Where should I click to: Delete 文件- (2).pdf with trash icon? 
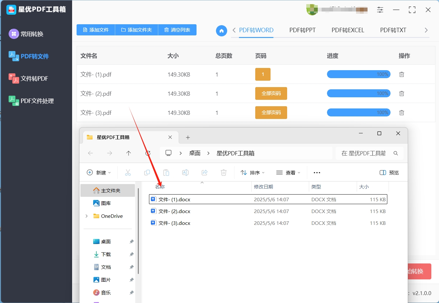402,93
